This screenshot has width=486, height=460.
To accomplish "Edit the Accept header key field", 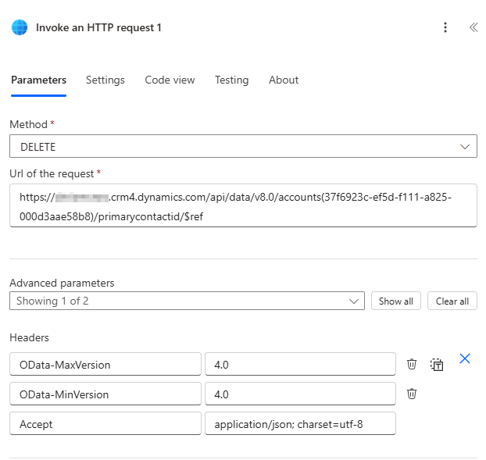I will pos(105,424).
